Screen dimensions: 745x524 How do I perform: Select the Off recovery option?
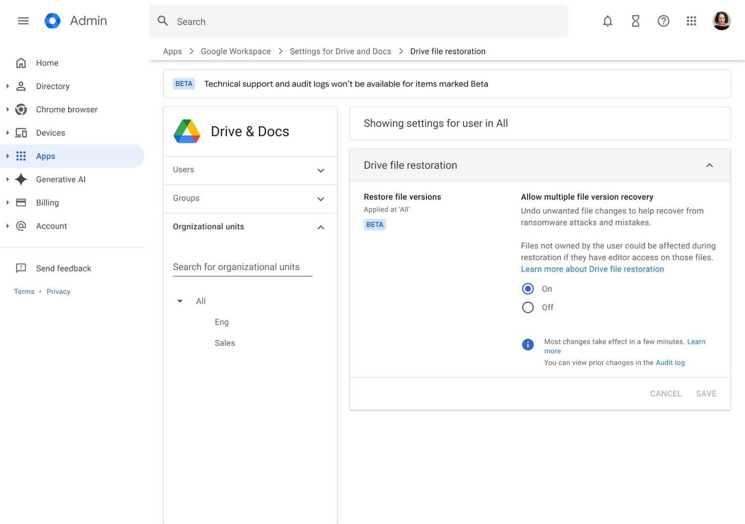527,307
